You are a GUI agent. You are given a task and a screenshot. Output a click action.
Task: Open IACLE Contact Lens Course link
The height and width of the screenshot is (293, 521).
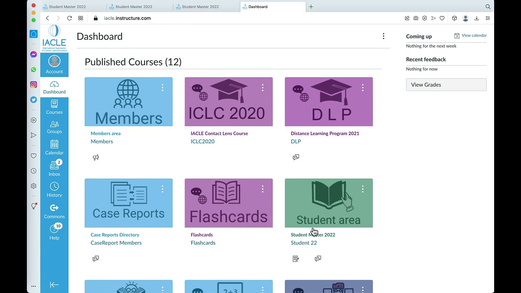(x=219, y=133)
